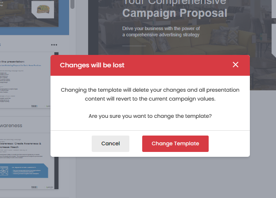This screenshot has height=198, width=276.
Task: Open the three-dot slide options menu
Action: coord(54,45)
